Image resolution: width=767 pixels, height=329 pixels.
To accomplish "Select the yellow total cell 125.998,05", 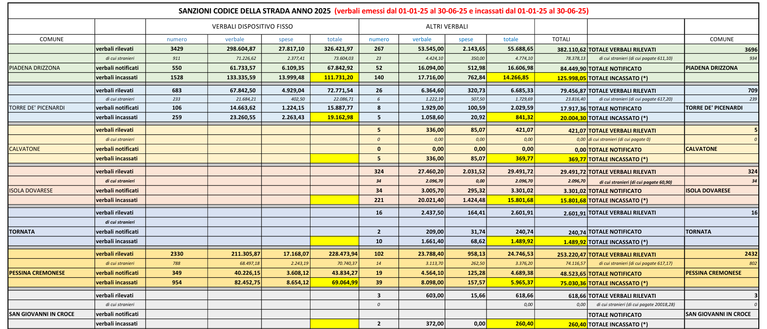I will pyautogui.click(x=561, y=78).
